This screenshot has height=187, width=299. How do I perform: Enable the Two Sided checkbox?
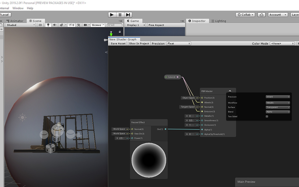267,117
